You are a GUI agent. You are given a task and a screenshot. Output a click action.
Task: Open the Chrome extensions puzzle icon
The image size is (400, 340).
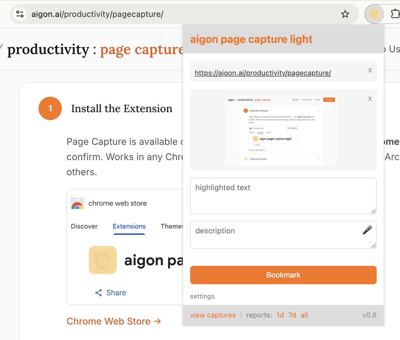395,14
